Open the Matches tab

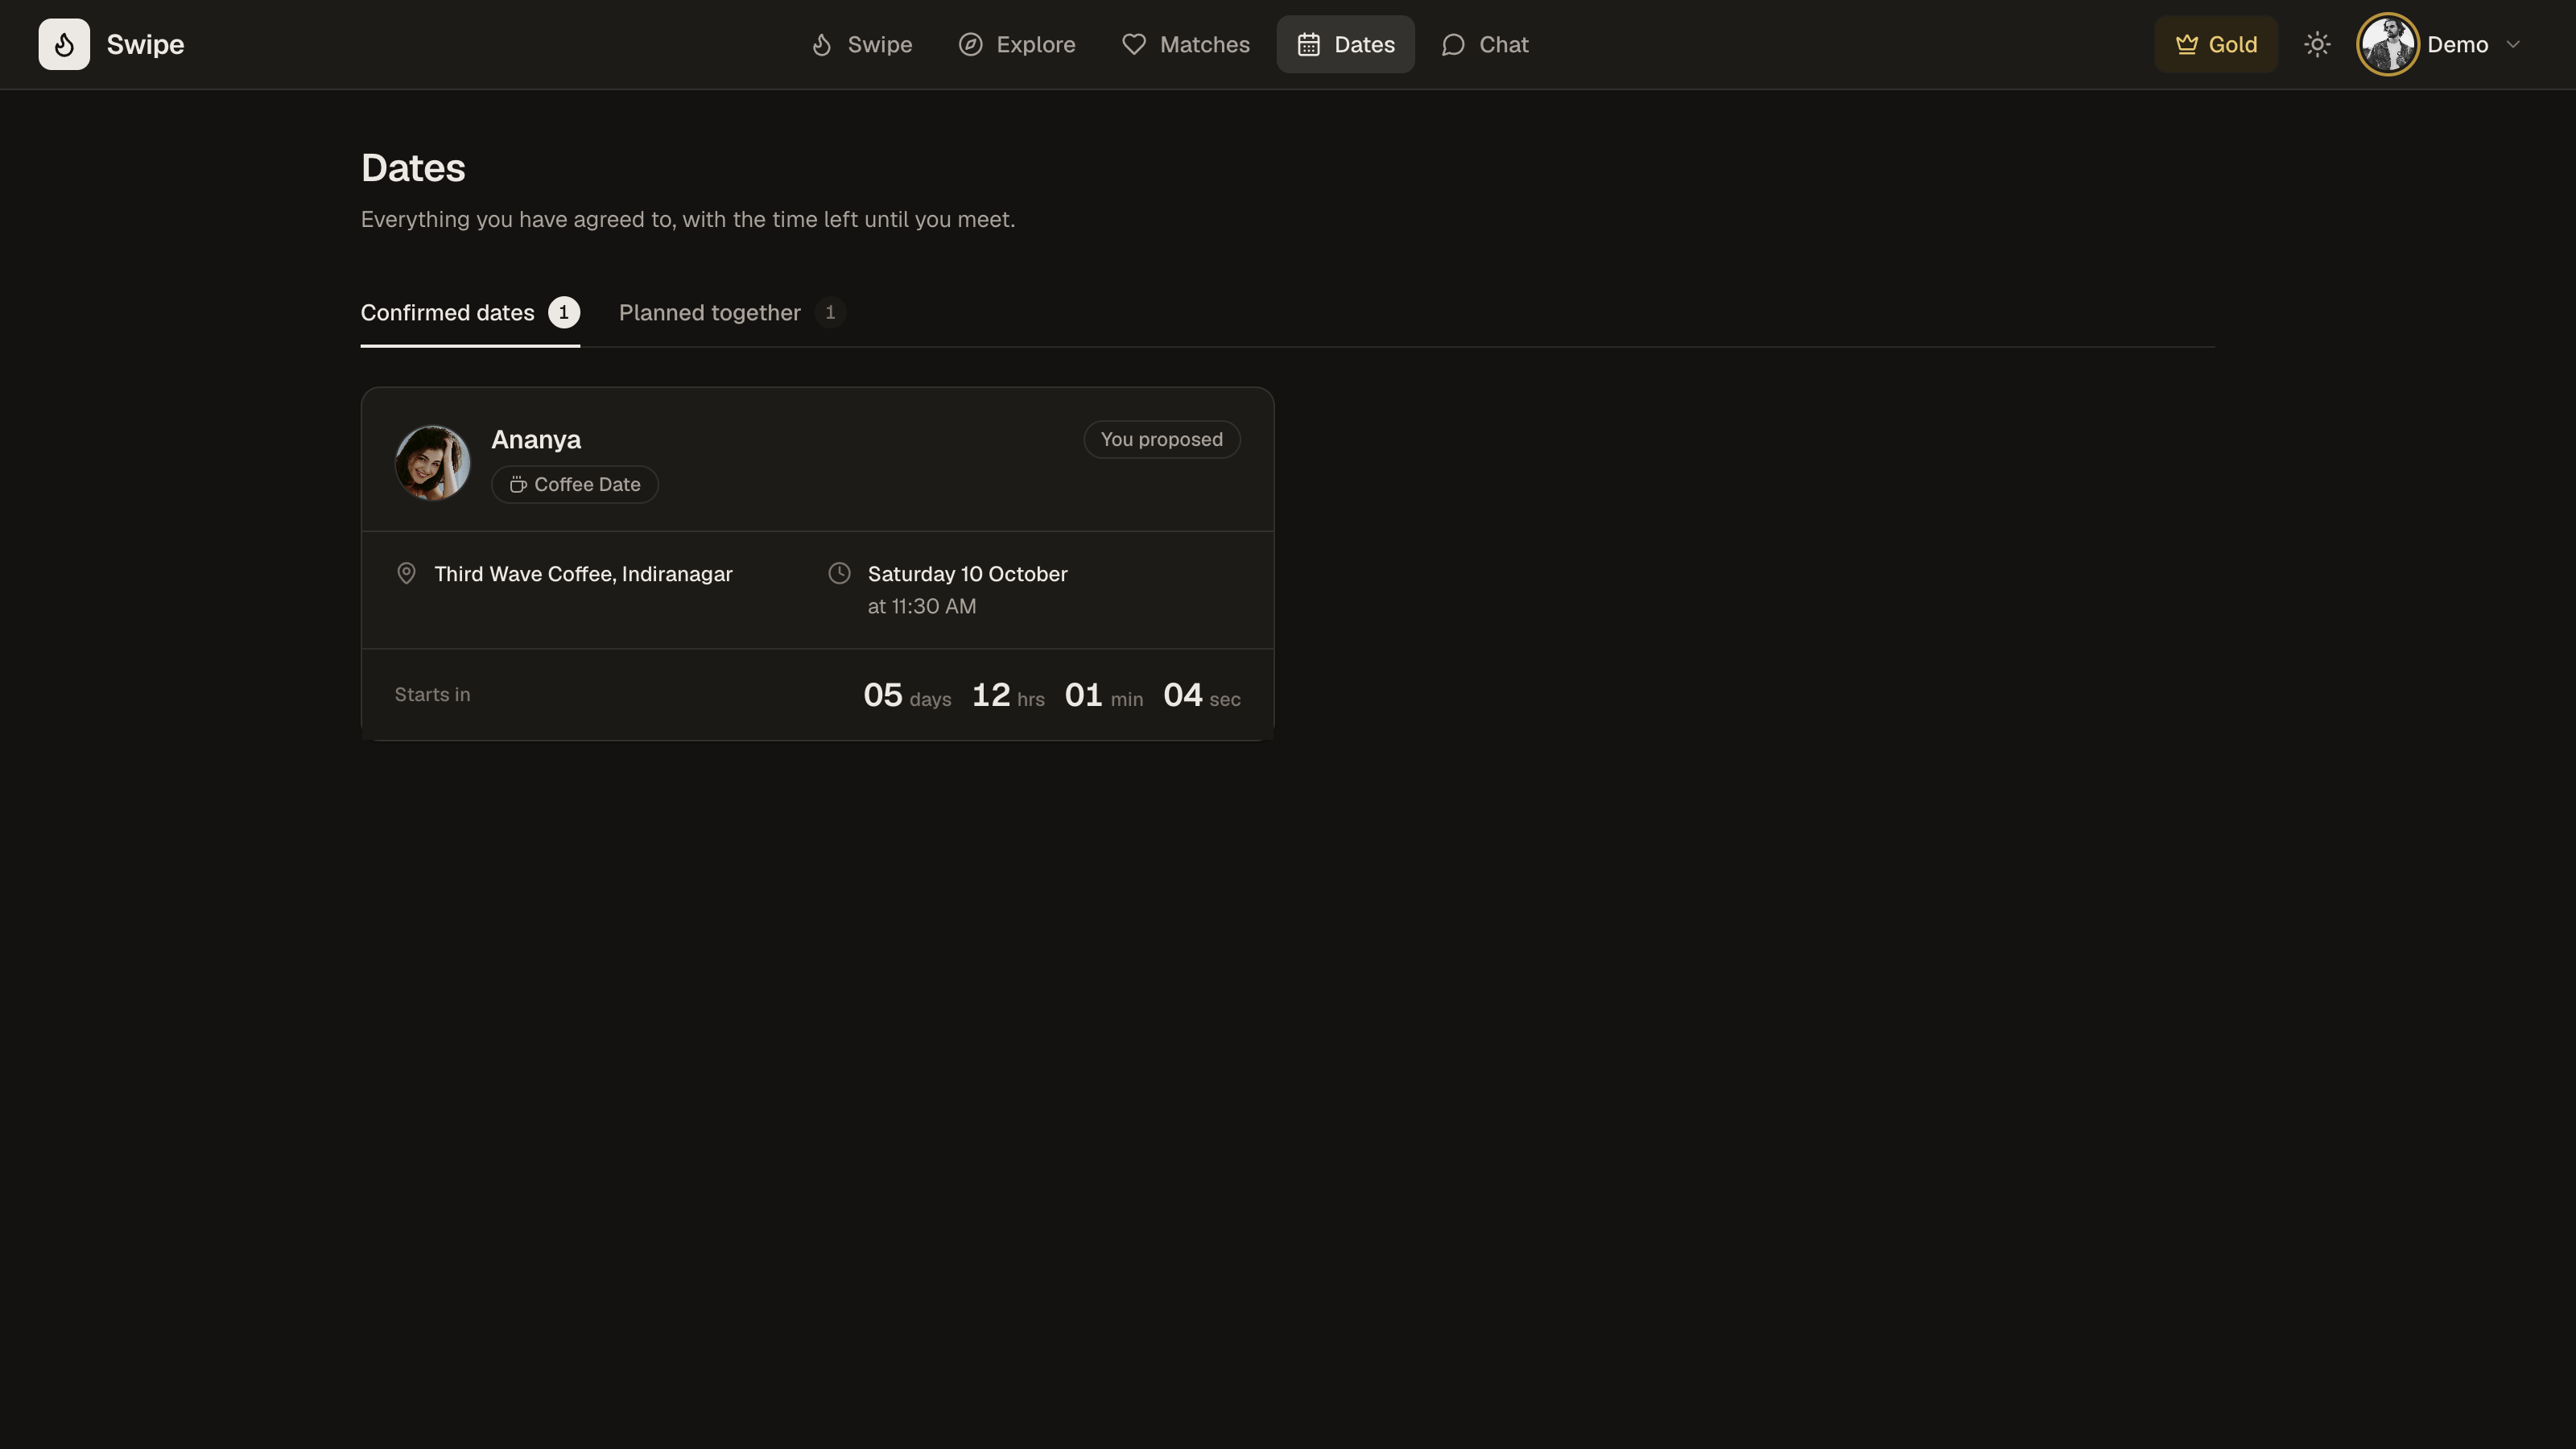tap(1186, 44)
